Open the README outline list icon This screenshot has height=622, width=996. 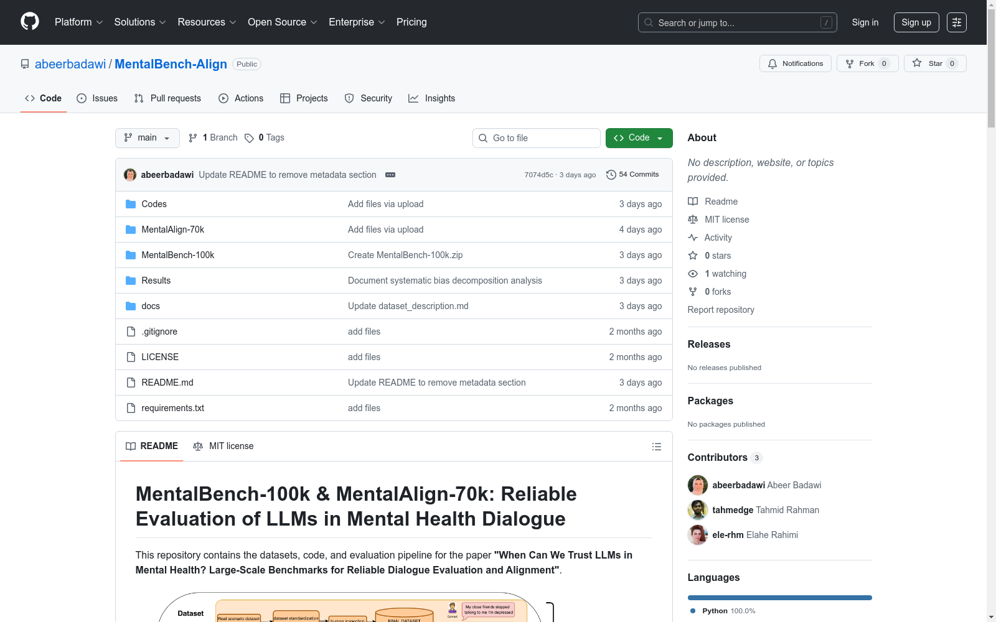pyautogui.click(x=657, y=447)
